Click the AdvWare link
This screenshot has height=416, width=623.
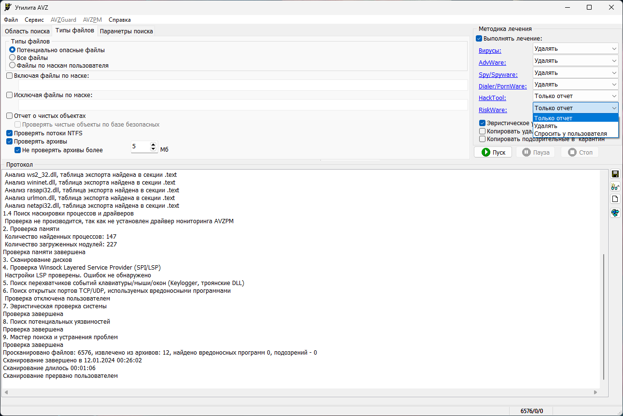[492, 63]
